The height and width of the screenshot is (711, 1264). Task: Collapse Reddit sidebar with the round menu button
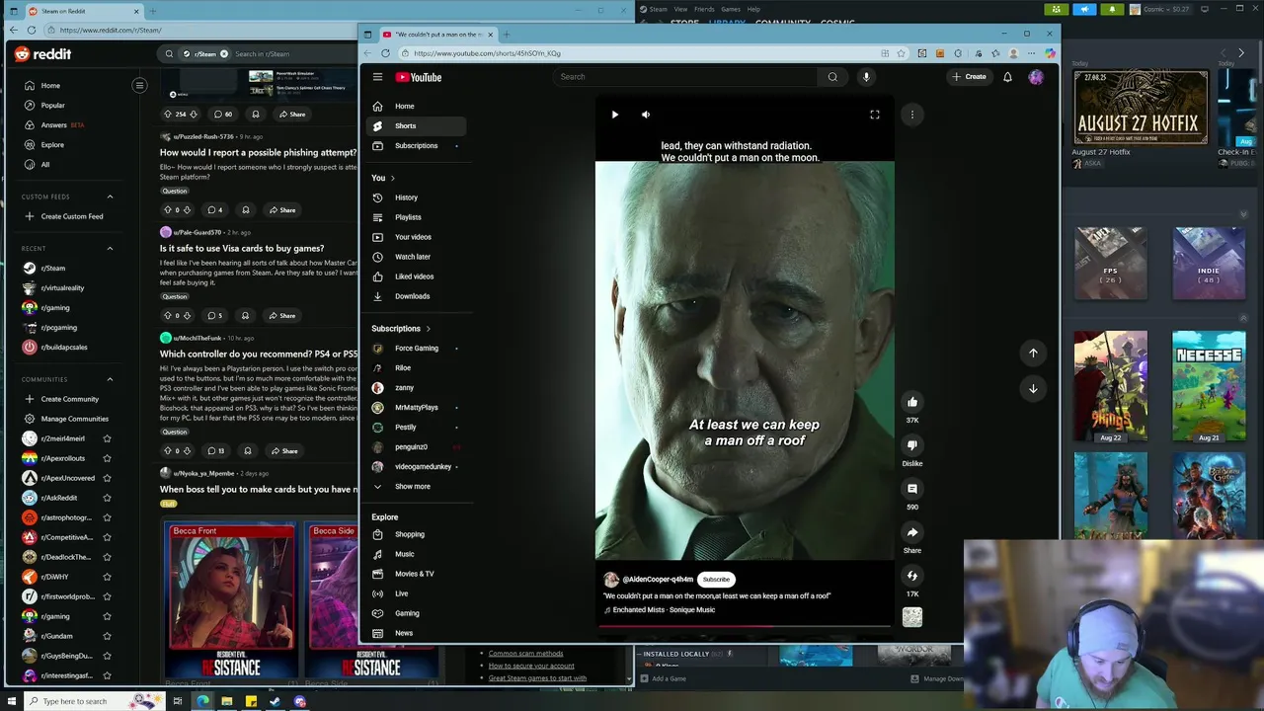[139, 86]
